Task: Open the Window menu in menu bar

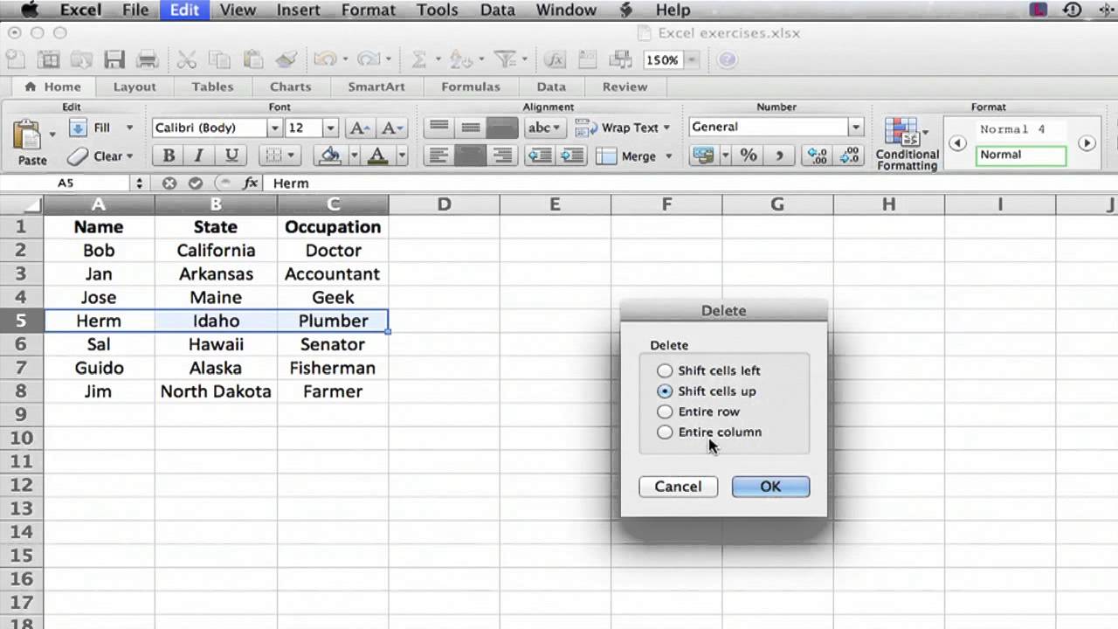Action: [x=566, y=10]
